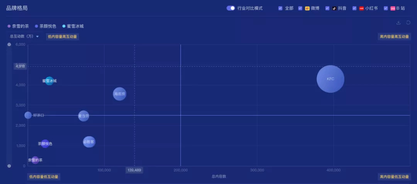Toggle 茶颜悦色 legend item
Screen dimensions: 417x184
(46, 26)
